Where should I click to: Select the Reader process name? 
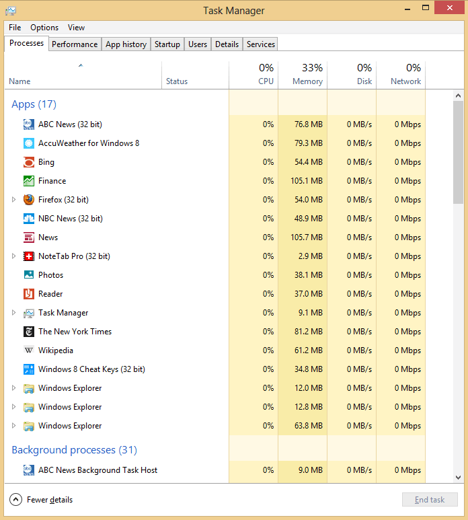click(x=50, y=294)
